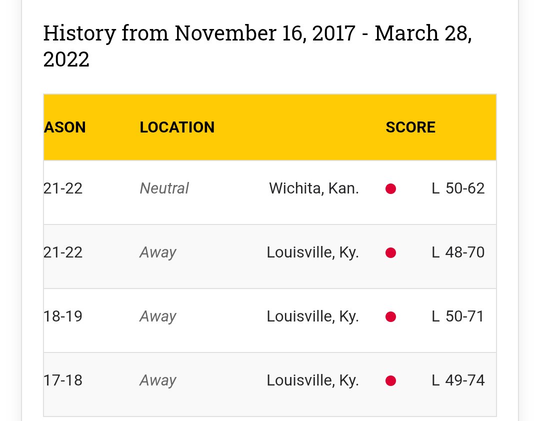Click the red loss dot beside L 49-74
This screenshot has height=421, width=540.
(x=391, y=381)
